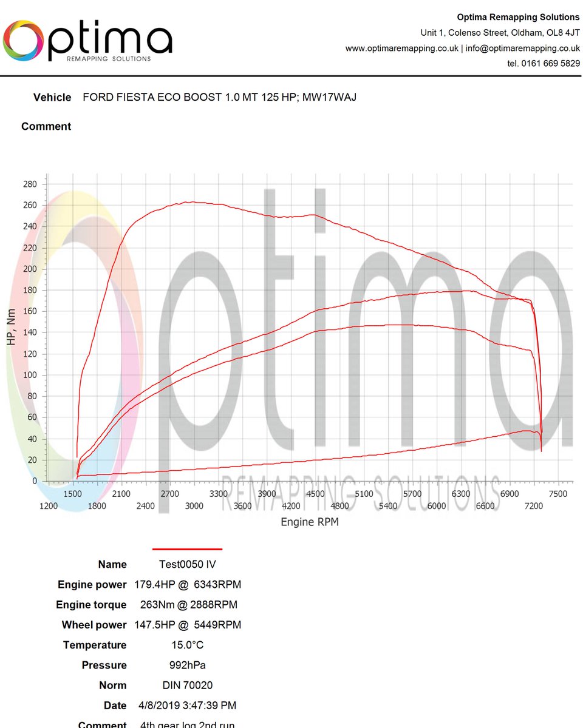
Task: Select the vehicle text 'FORD FIESTA ECO BOOST 1.0 MT 125 HP; MW17WAJ'
Action: [x=219, y=97]
